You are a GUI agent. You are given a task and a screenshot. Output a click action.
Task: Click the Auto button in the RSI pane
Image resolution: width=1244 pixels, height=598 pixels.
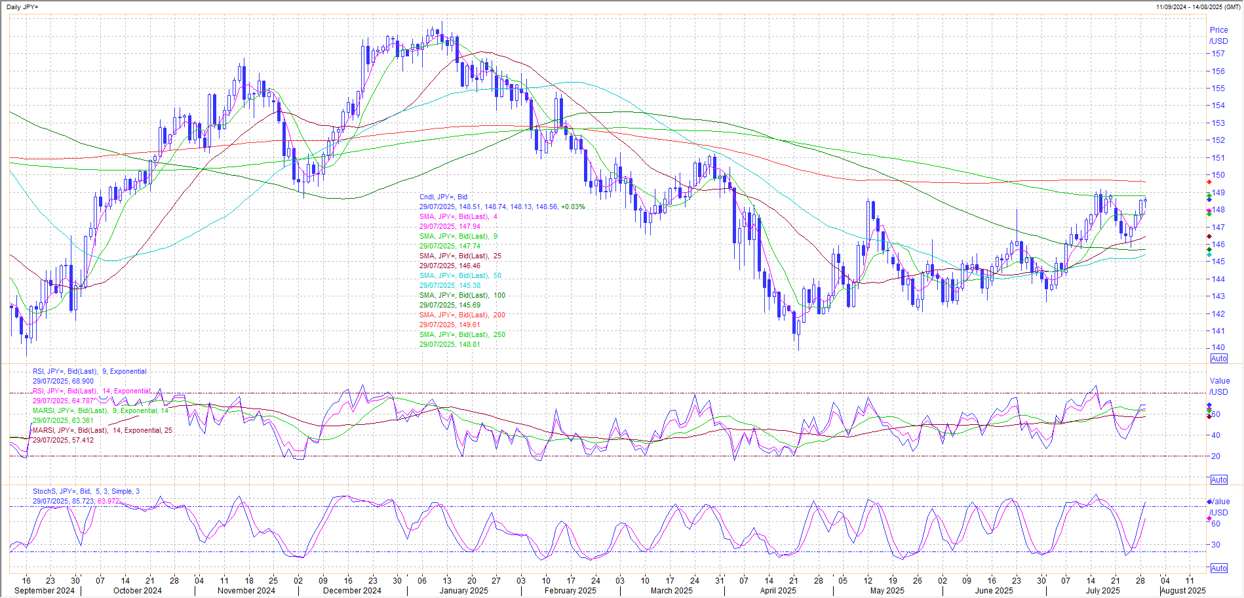pyautogui.click(x=1218, y=480)
